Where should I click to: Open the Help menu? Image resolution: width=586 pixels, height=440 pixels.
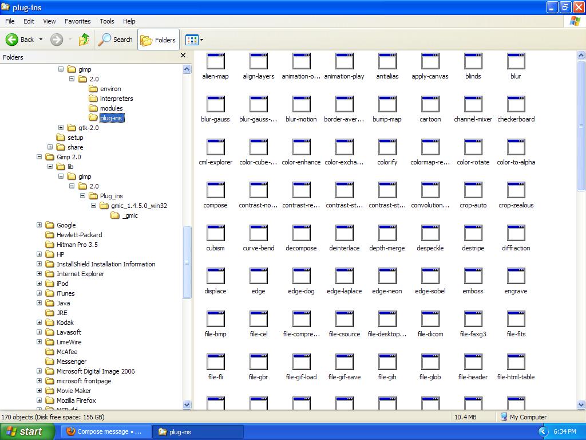pyautogui.click(x=129, y=21)
